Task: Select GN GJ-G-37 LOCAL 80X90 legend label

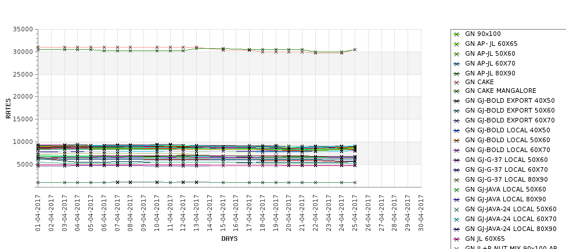Action: (x=506, y=179)
